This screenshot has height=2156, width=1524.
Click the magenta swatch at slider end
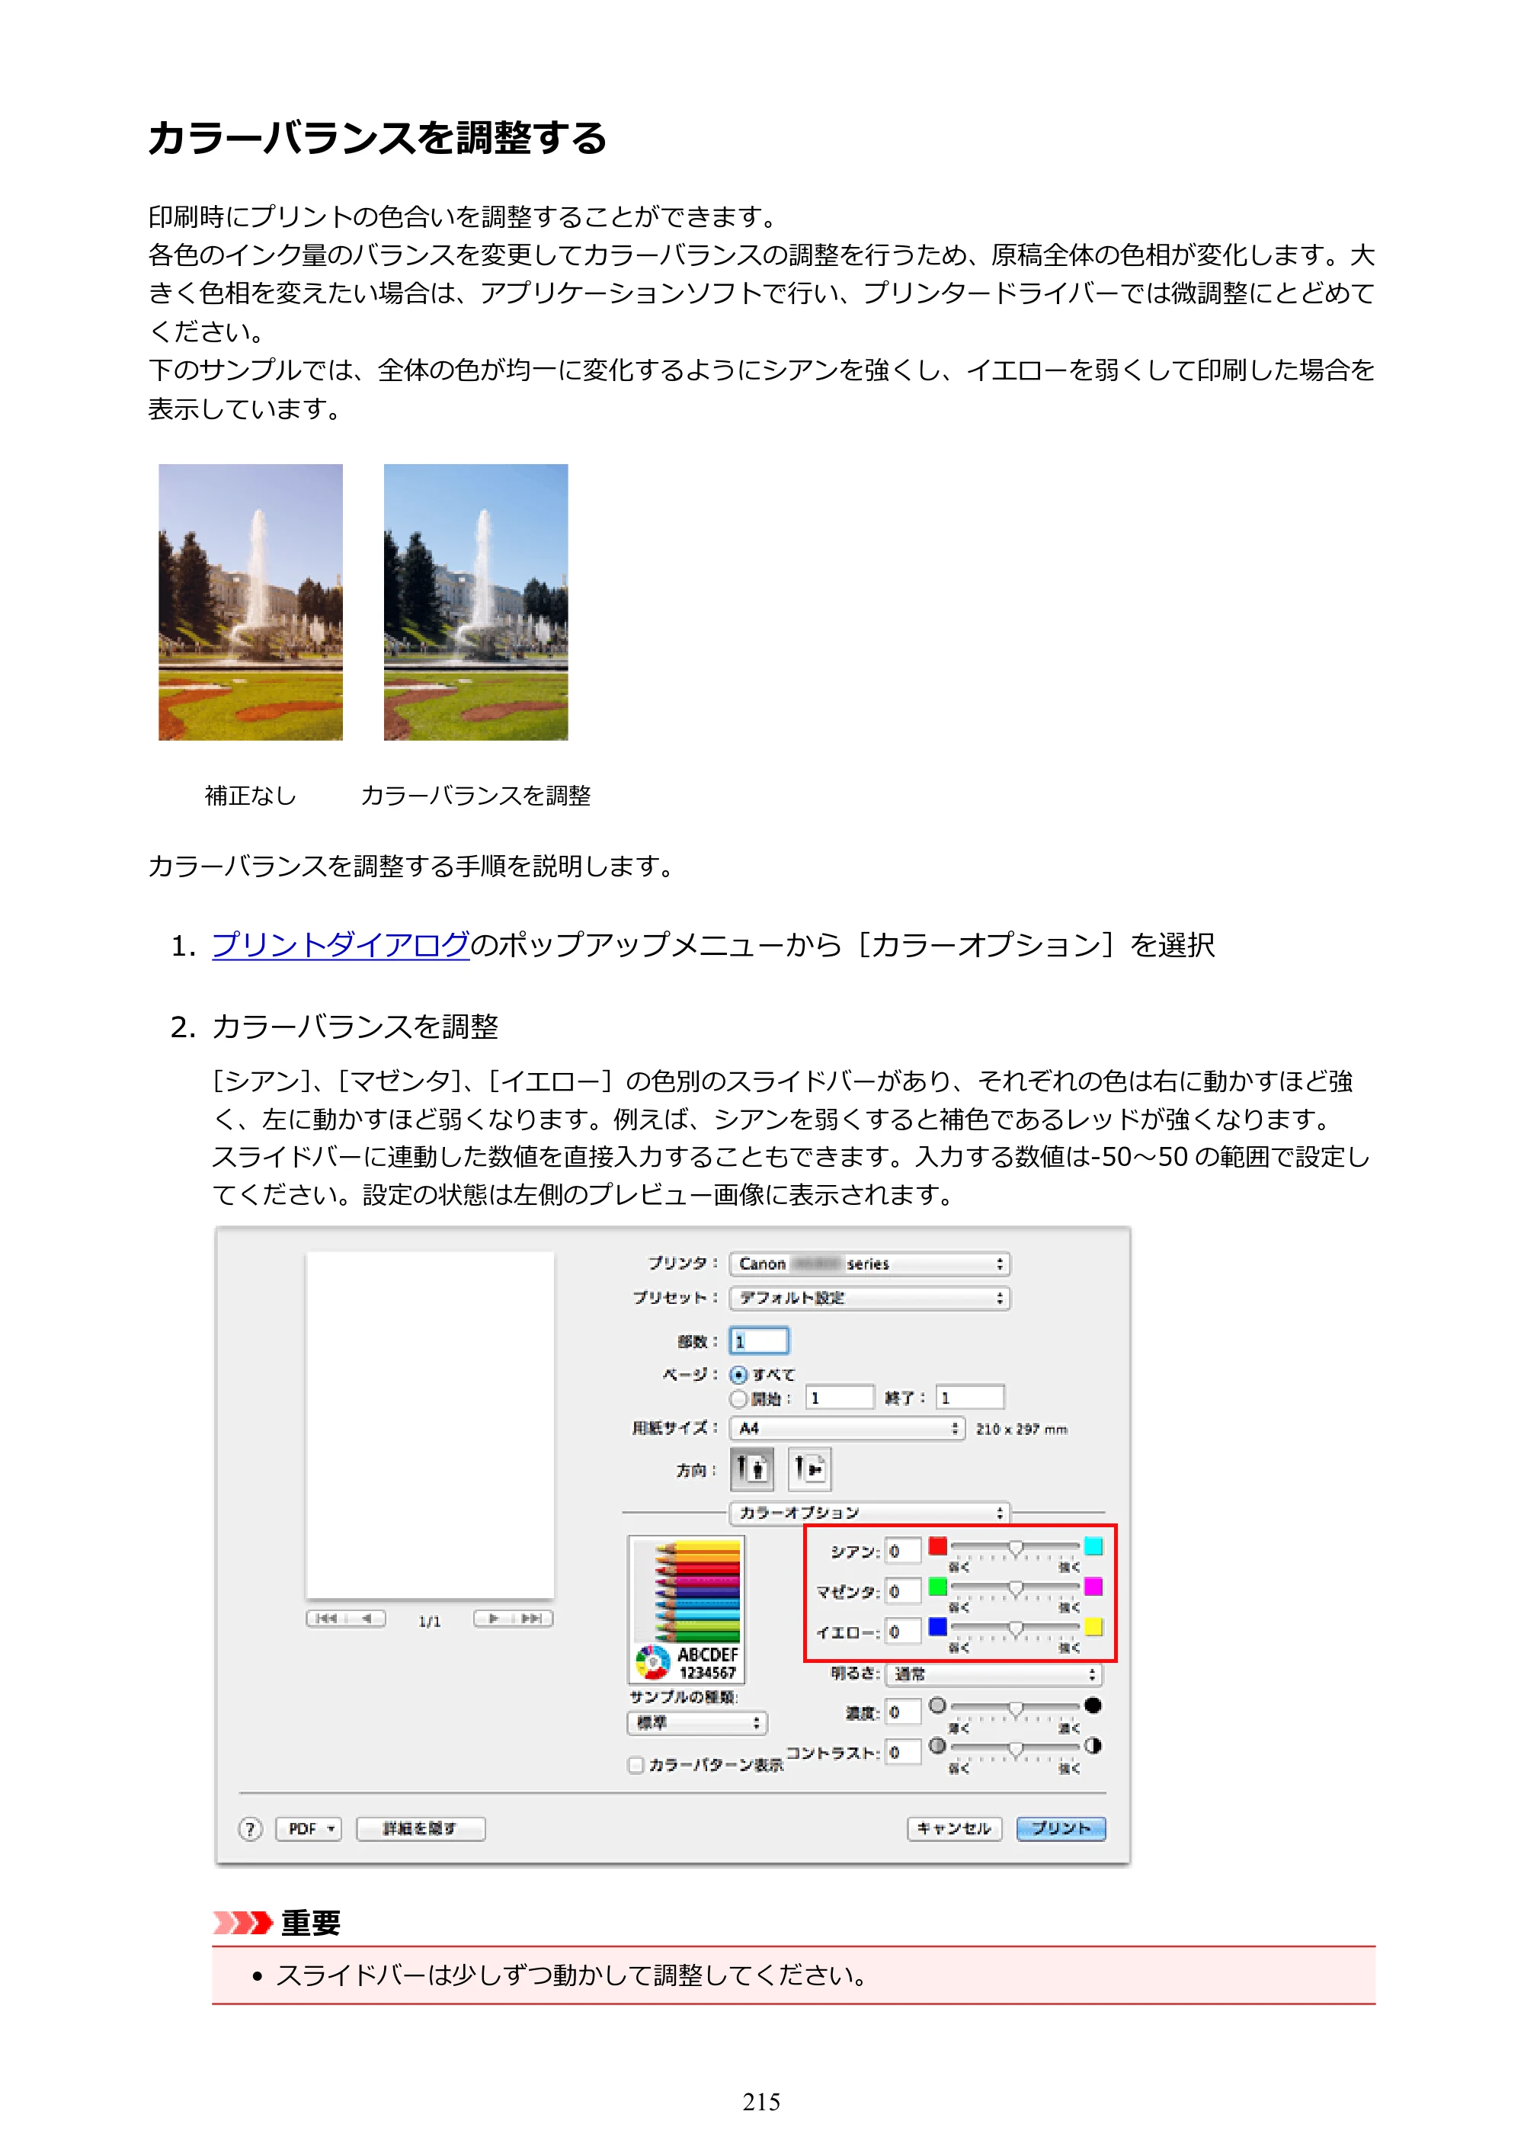click(x=1093, y=1586)
